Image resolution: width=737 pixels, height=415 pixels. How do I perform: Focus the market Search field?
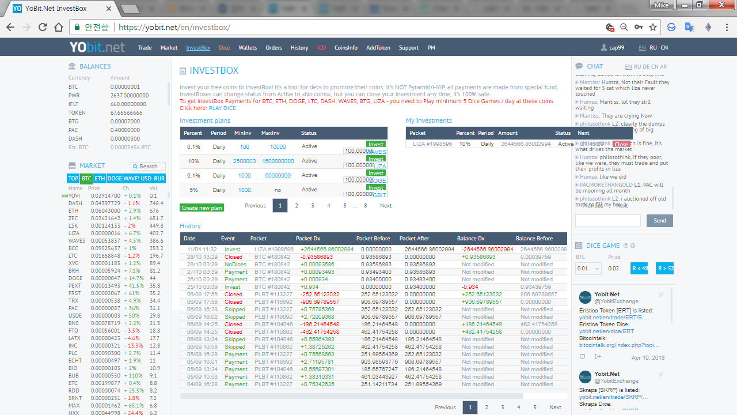click(148, 166)
